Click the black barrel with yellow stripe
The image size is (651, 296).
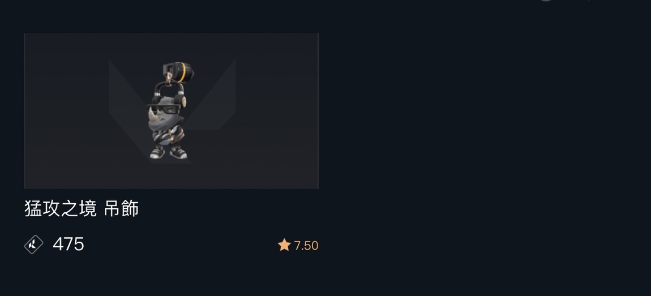[x=178, y=72]
